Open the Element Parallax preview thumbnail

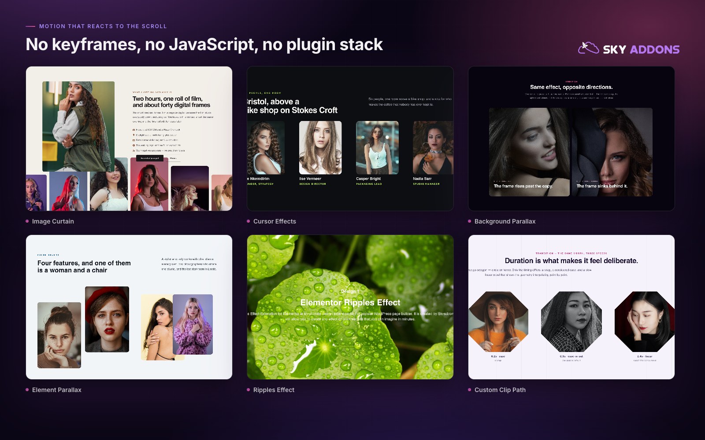coord(129,307)
